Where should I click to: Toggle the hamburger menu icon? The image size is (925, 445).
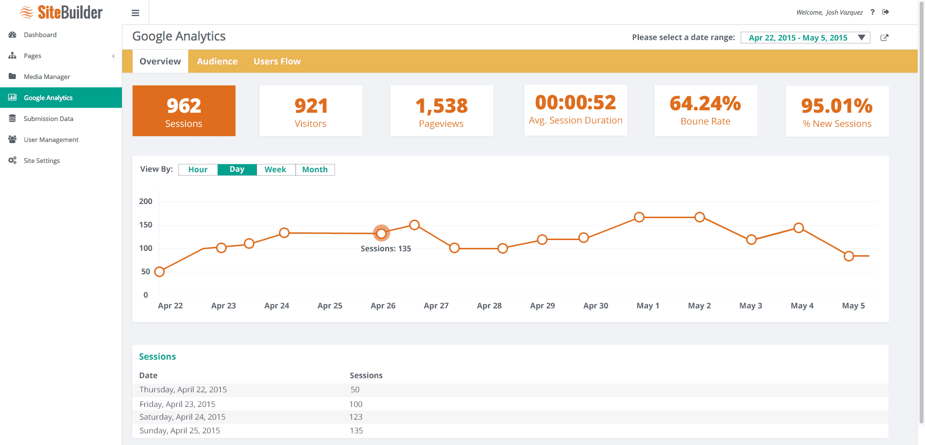pyautogui.click(x=136, y=13)
